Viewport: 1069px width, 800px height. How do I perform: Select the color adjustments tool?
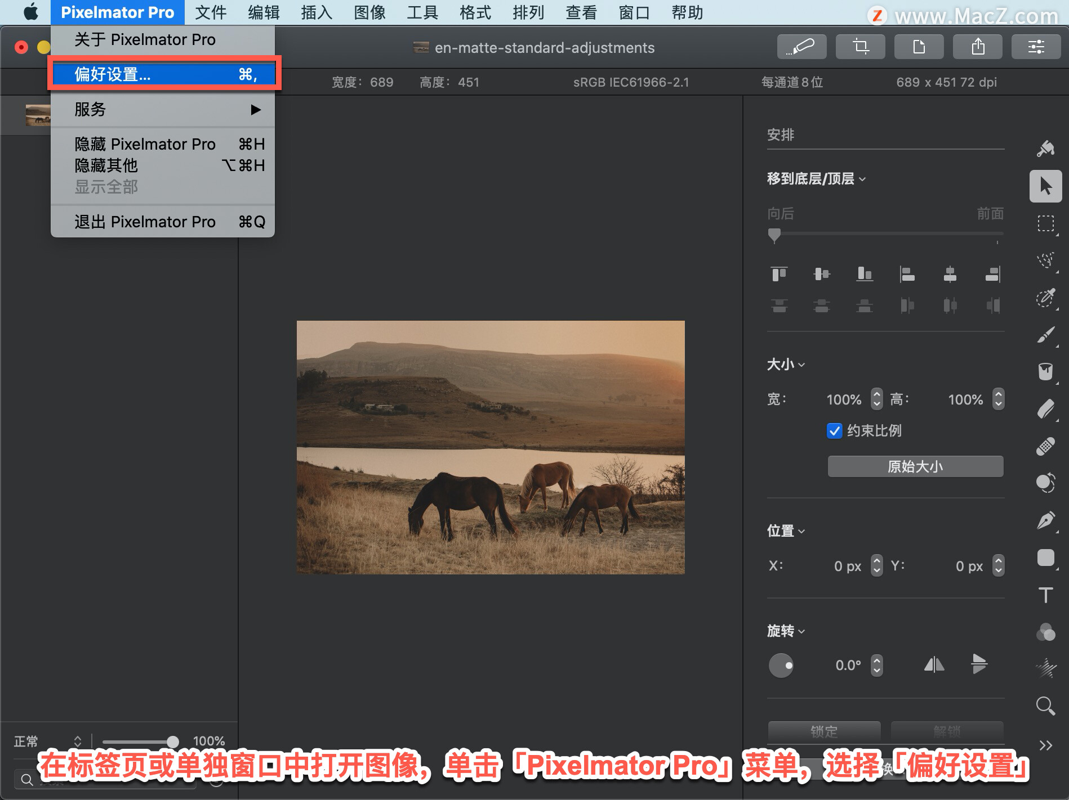point(1045,483)
